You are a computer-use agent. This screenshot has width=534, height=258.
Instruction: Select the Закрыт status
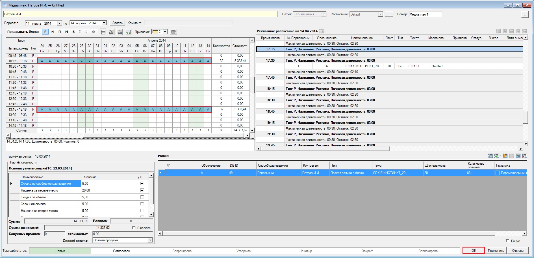(x=367, y=251)
